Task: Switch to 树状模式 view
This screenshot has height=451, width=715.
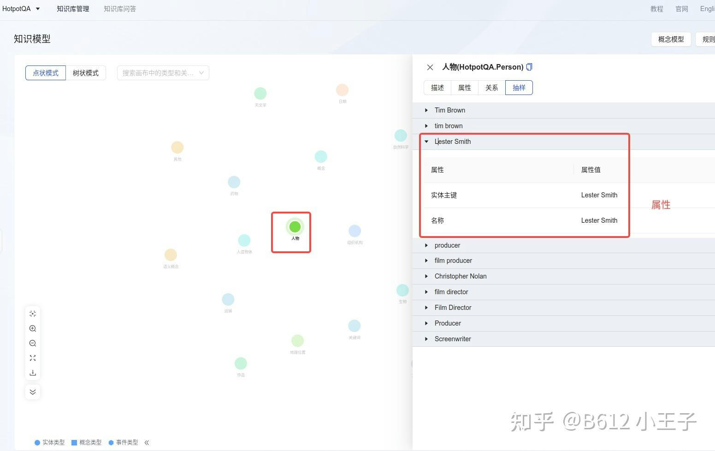Action: pyautogui.click(x=86, y=73)
